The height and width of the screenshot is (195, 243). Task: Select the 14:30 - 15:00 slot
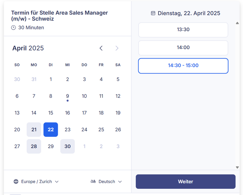tap(183, 66)
